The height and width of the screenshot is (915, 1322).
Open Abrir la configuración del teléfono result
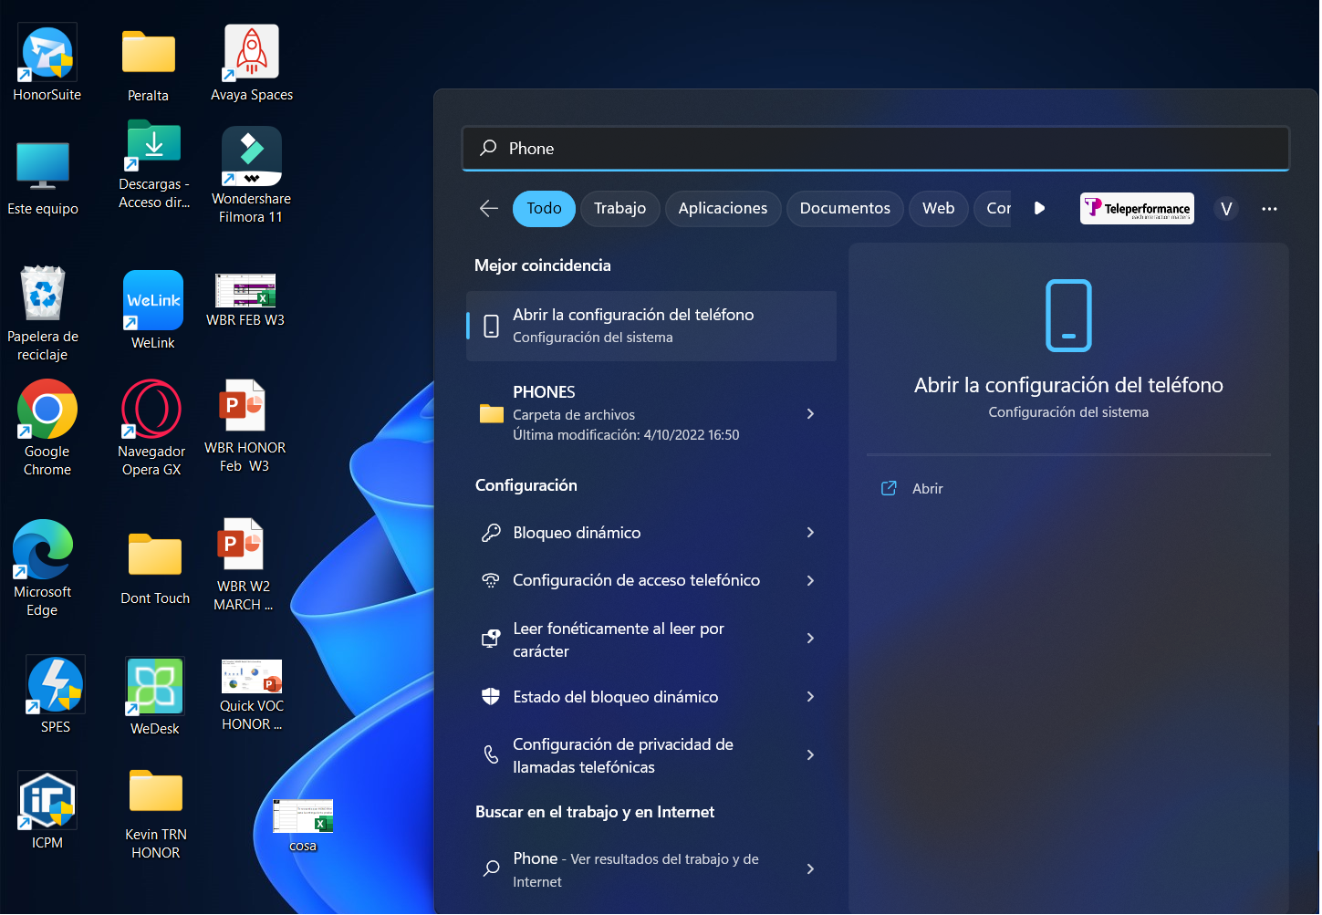[x=651, y=326]
